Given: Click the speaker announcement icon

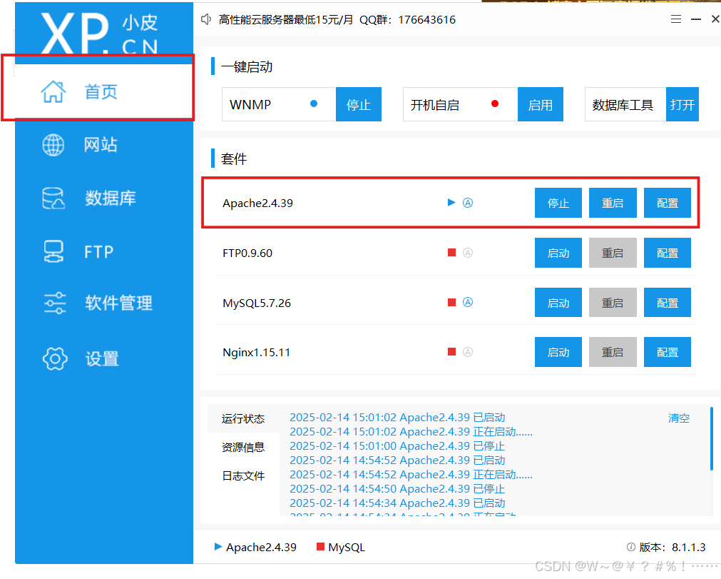Looking at the screenshot, I should (206, 19).
